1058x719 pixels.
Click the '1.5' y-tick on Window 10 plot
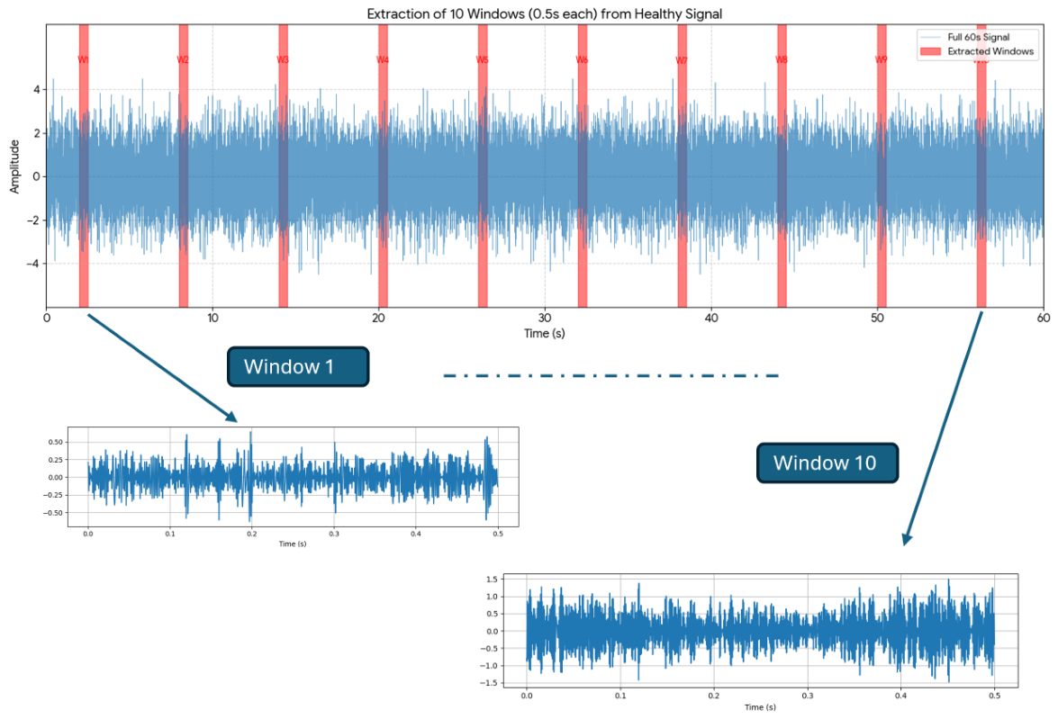click(x=492, y=580)
